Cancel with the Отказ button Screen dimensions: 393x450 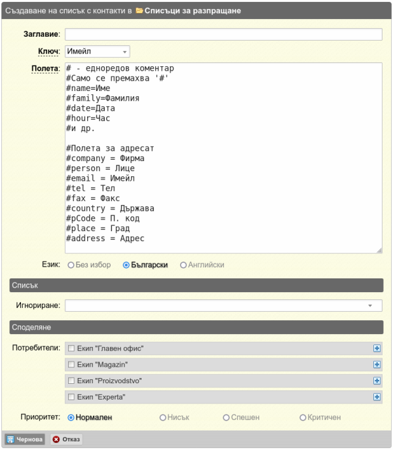(x=66, y=440)
